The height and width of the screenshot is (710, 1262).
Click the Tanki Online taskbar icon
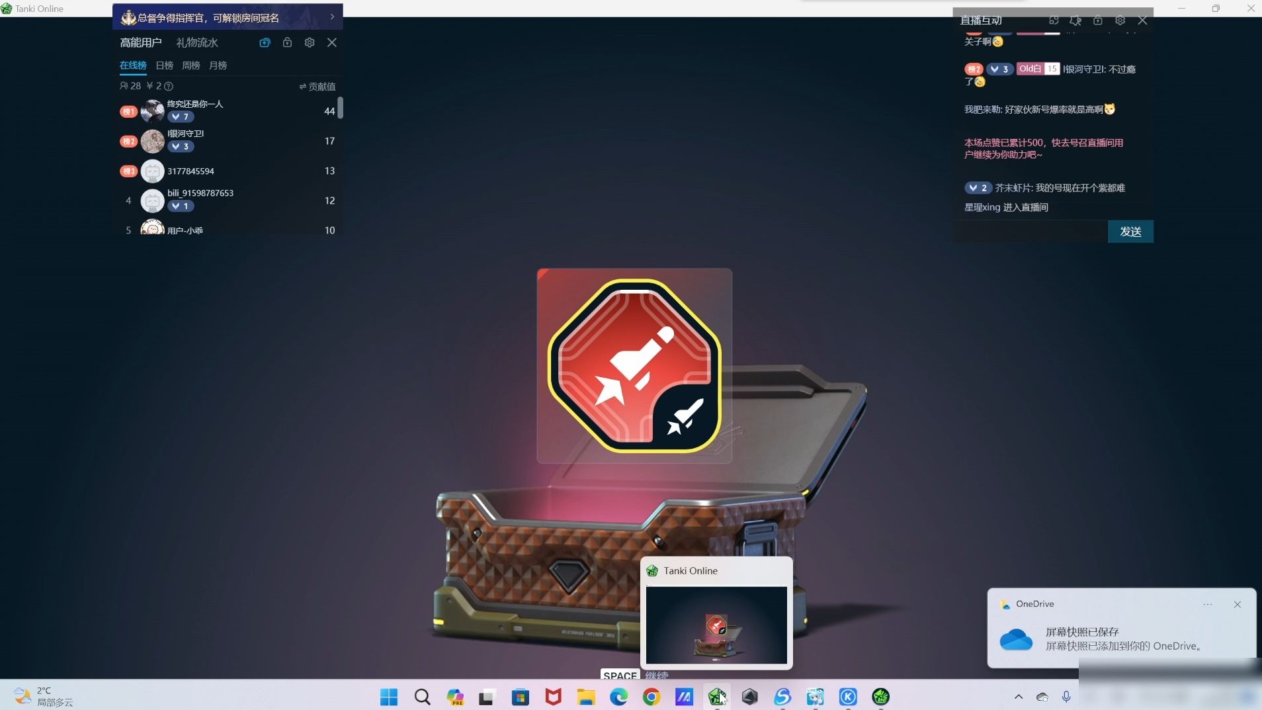pyautogui.click(x=717, y=697)
